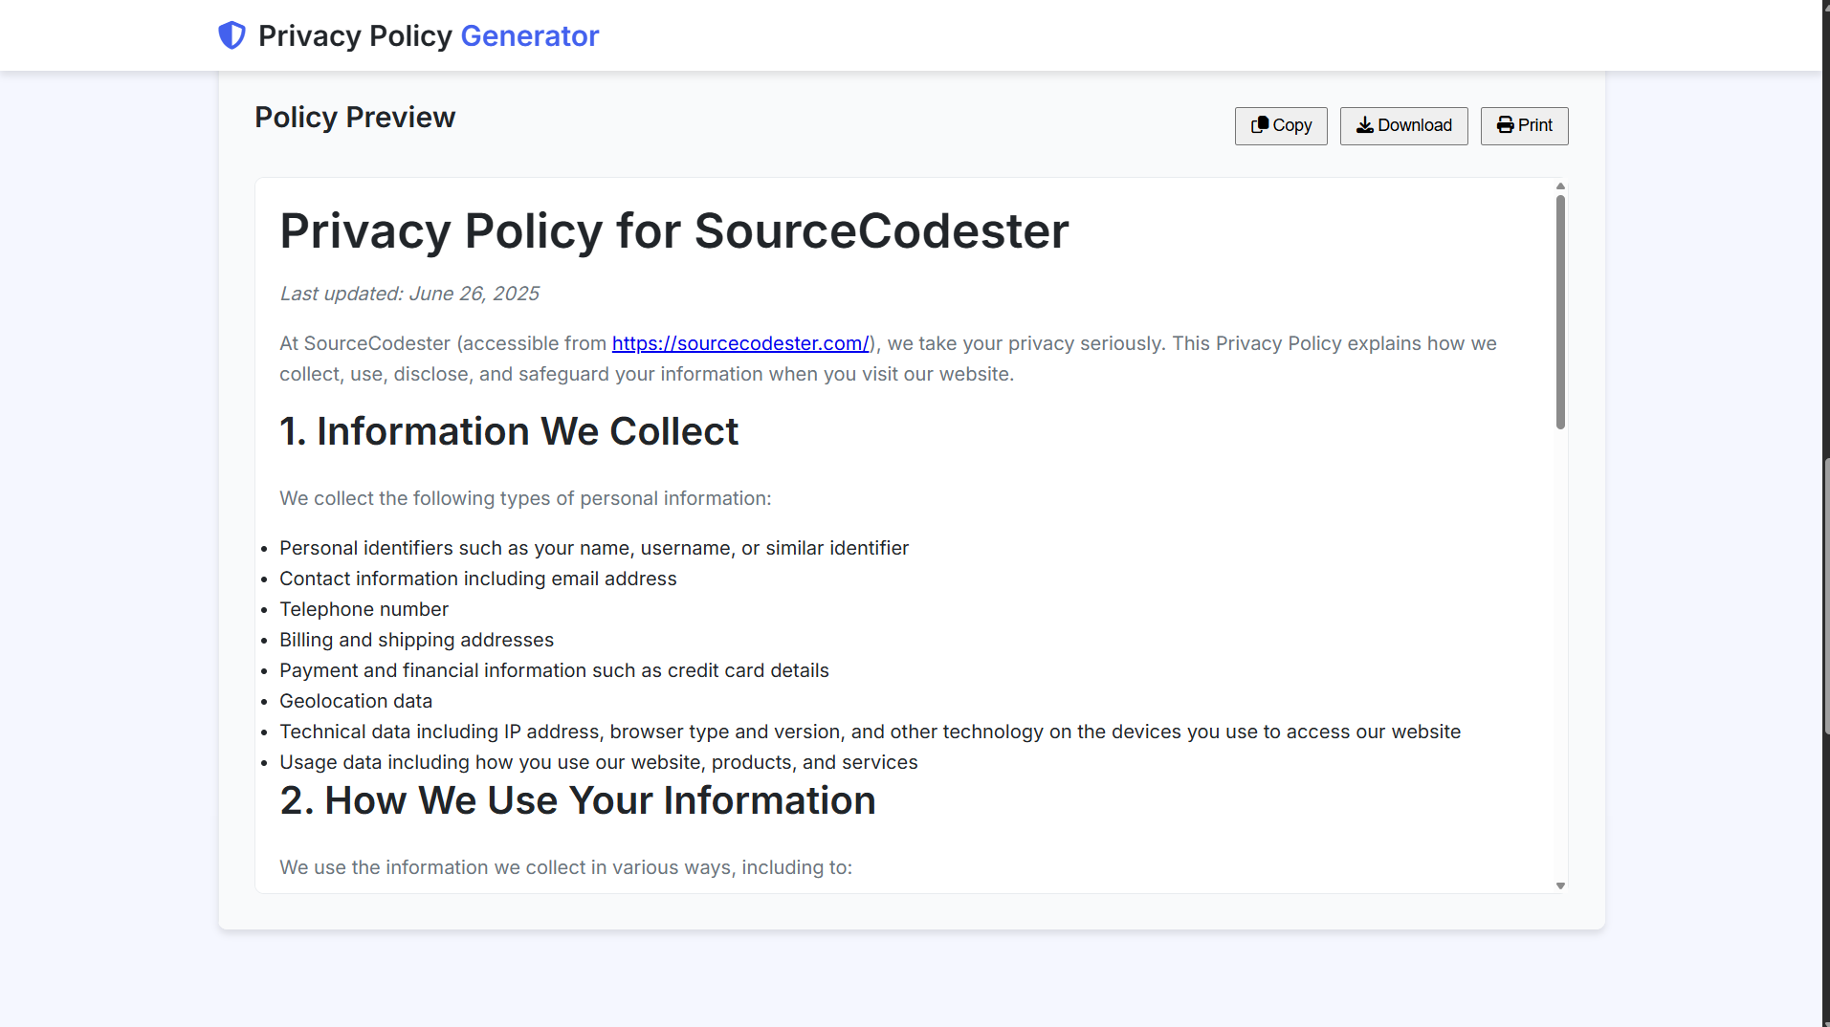The height and width of the screenshot is (1027, 1830).
Task: Click the '1. Information We Collect' heading
Action: pos(509,431)
